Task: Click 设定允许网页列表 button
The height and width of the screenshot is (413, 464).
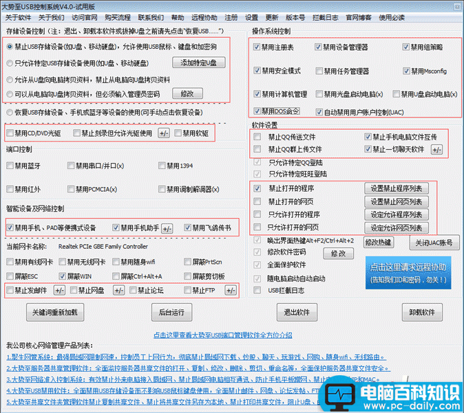Action: coord(397,227)
